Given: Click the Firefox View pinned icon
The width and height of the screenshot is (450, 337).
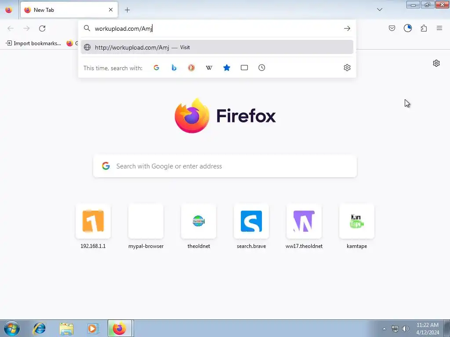Looking at the screenshot, I should tap(9, 10).
